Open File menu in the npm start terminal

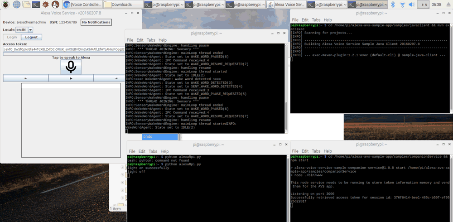pyautogui.click(x=295, y=151)
